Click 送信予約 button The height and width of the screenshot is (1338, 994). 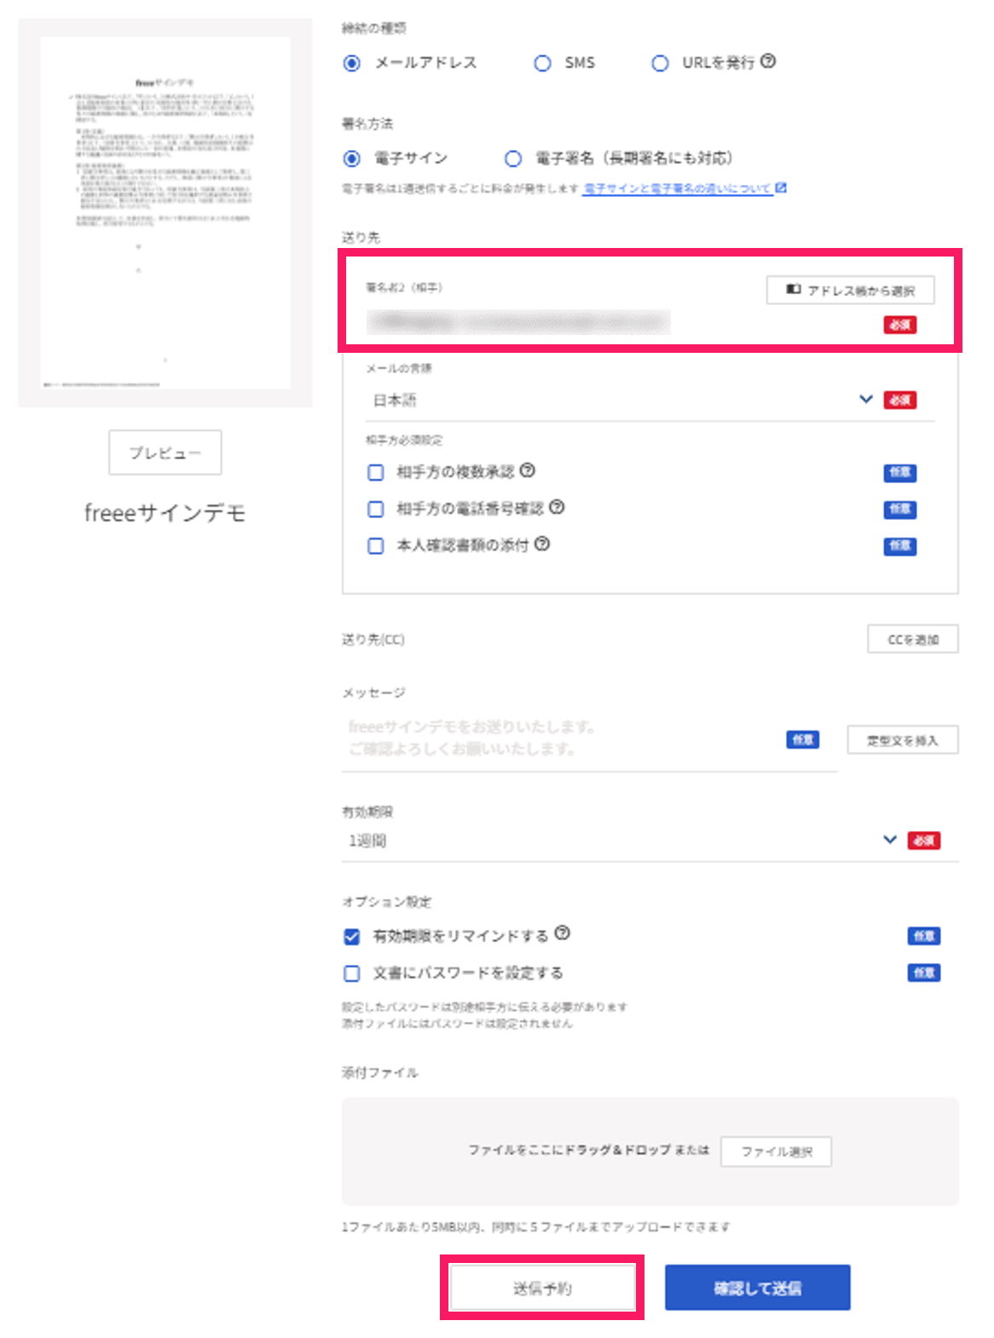542,1288
